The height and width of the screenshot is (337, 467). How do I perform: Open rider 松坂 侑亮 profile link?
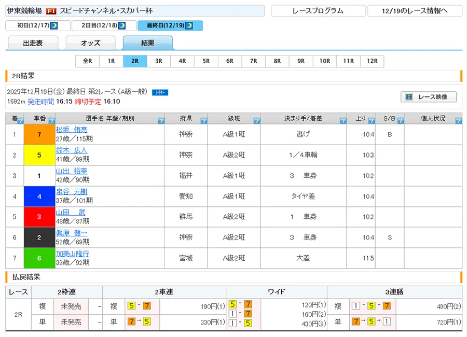[x=72, y=130]
